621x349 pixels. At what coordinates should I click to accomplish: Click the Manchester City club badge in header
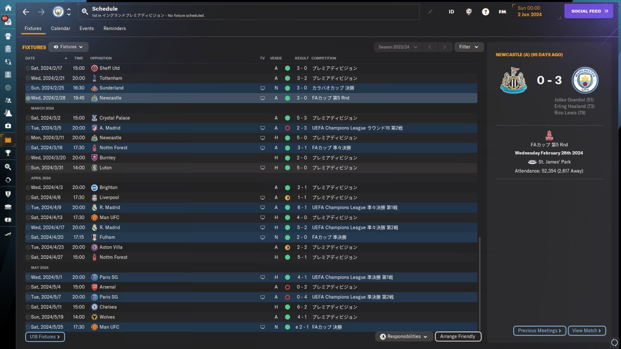[x=58, y=12]
